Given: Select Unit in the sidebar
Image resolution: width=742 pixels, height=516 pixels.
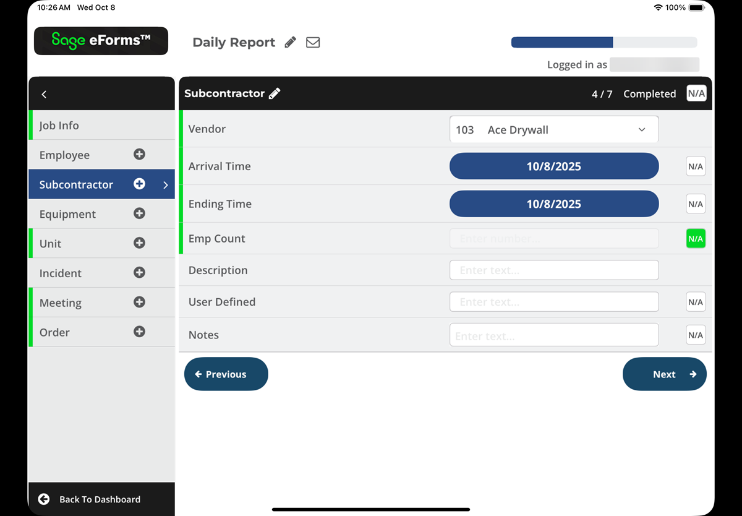Looking at the screenshot, I should click(51, 244).
